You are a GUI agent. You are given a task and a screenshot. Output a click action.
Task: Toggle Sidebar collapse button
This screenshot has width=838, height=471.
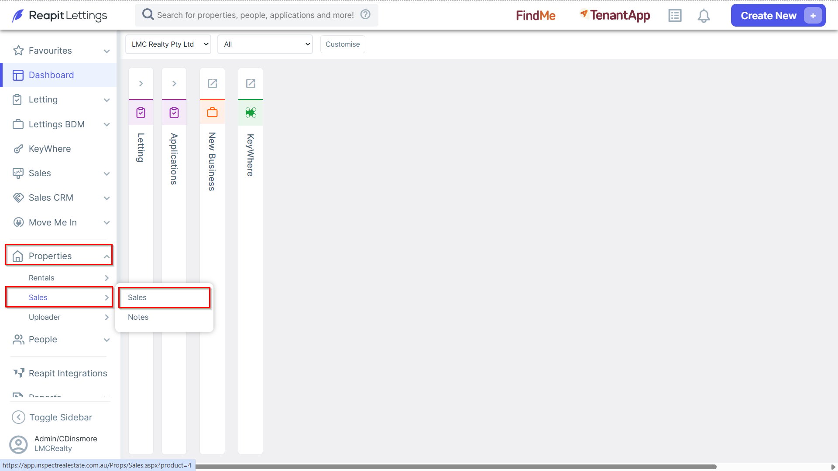pyautogui.click(x=52, y=417)
